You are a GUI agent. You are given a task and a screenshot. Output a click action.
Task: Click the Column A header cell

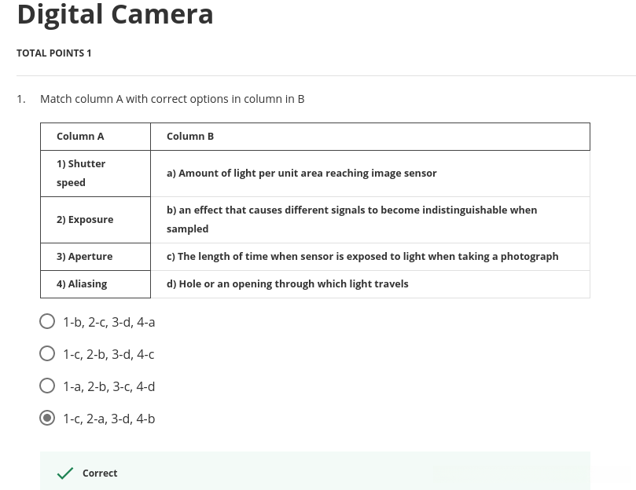(x=80, y=137)
